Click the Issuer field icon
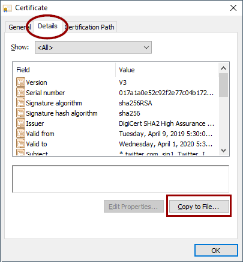Screen dimensions: 243x262 pos(20,123)
